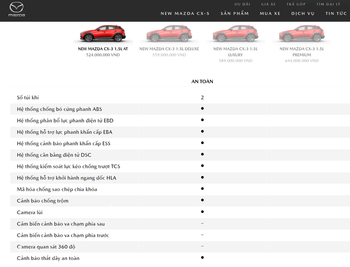Click Hệ thống hỗ trợ khởi hành HLA
The width and height of the screenshot is (350, 267).
[67, 178]
